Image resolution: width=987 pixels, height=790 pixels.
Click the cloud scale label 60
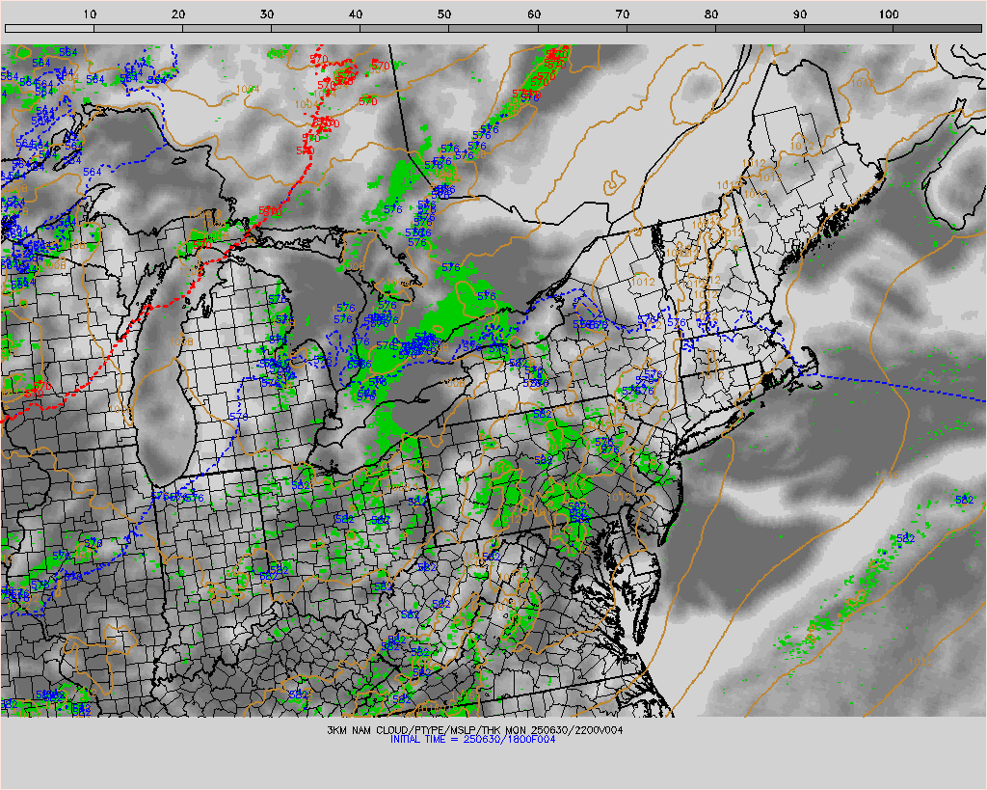(x=534, y=14)
